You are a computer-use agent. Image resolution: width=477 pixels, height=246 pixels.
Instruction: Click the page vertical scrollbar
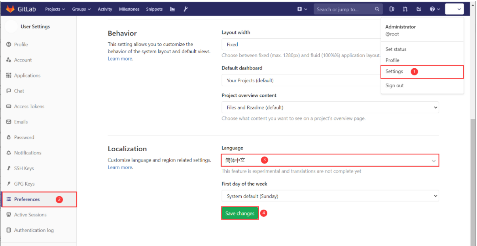click(x=473, y=182)
